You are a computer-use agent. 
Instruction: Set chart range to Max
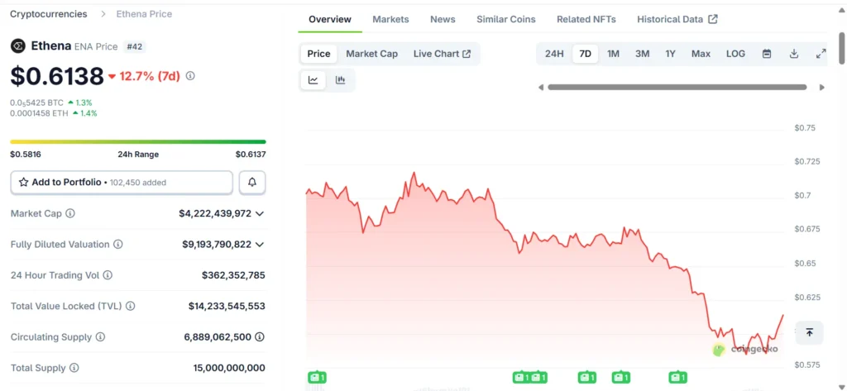click(701, 54)
